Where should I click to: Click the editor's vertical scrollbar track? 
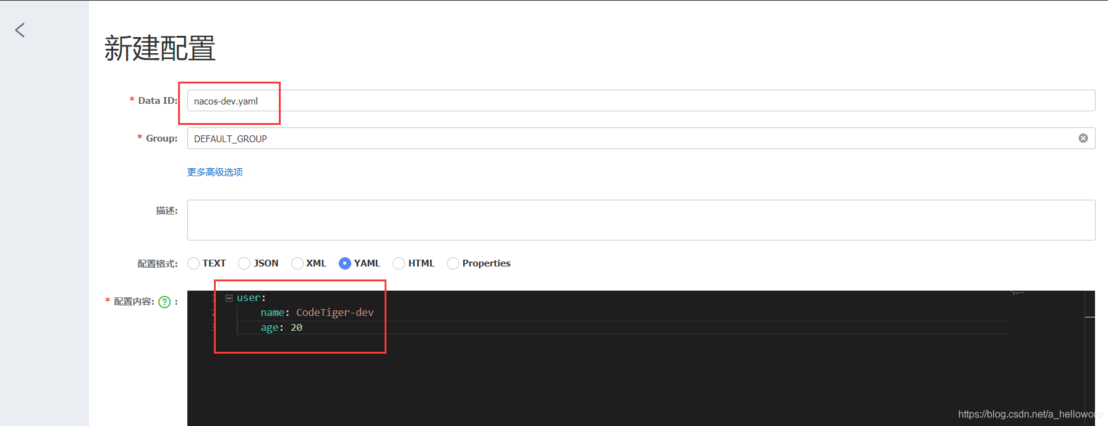point(1090,358)
